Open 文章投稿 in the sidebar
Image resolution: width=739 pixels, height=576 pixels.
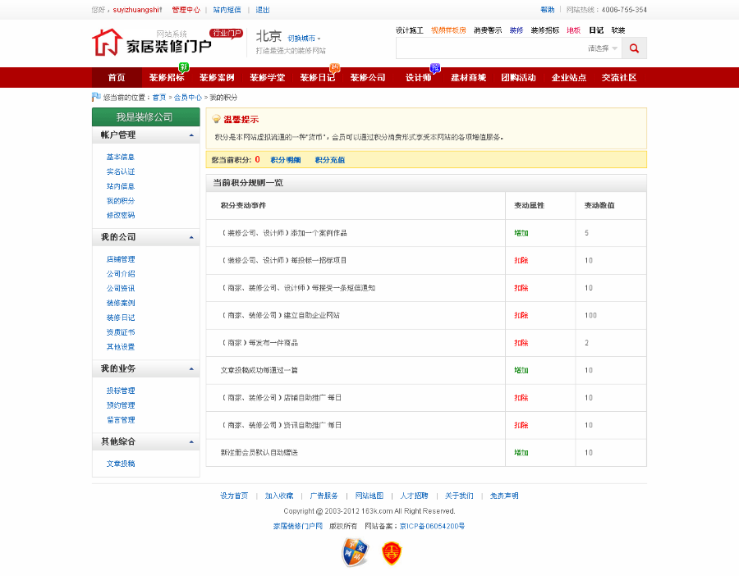point(121,461)
